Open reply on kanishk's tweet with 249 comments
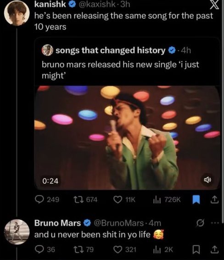224x260 pixels. [x=47, y=199]
